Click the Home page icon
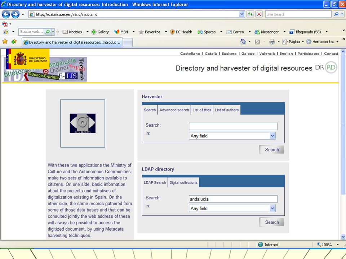Viewport: 346px width, 259px height. point(243,42)
